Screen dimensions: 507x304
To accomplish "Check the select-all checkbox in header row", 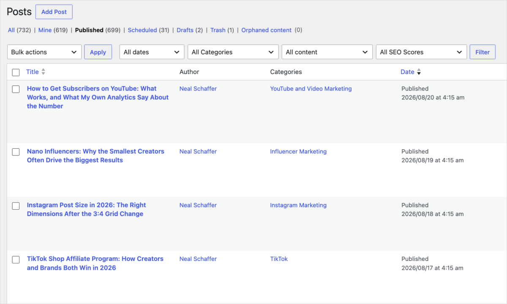I will click(x=16, y=72).
